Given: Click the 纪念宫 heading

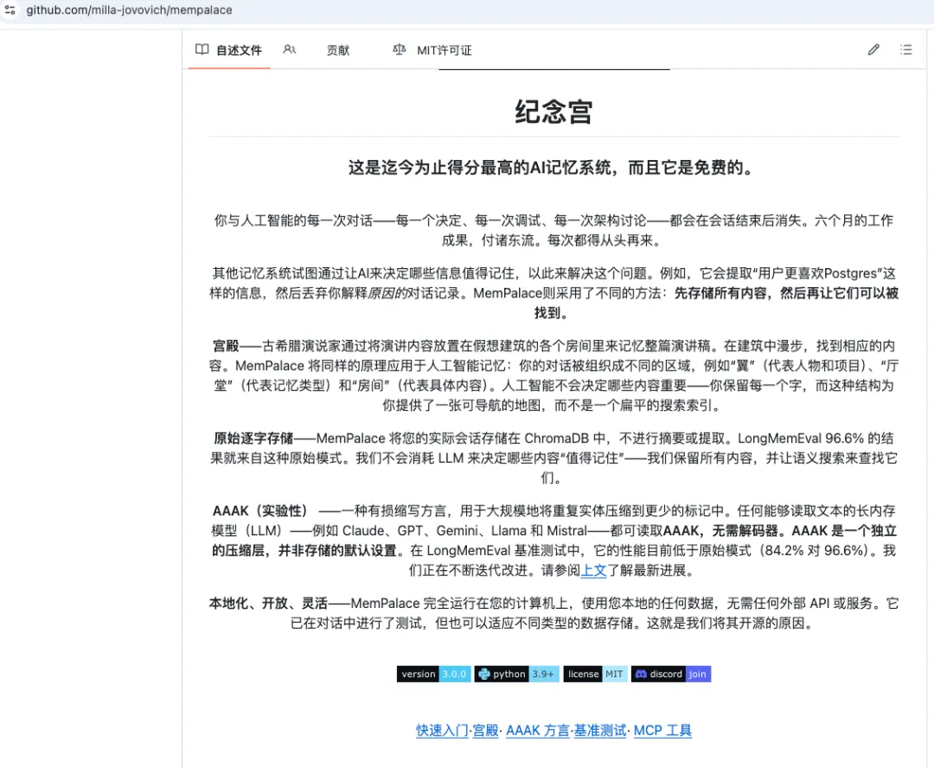Looking at the screenshot, I should [554, 112].
